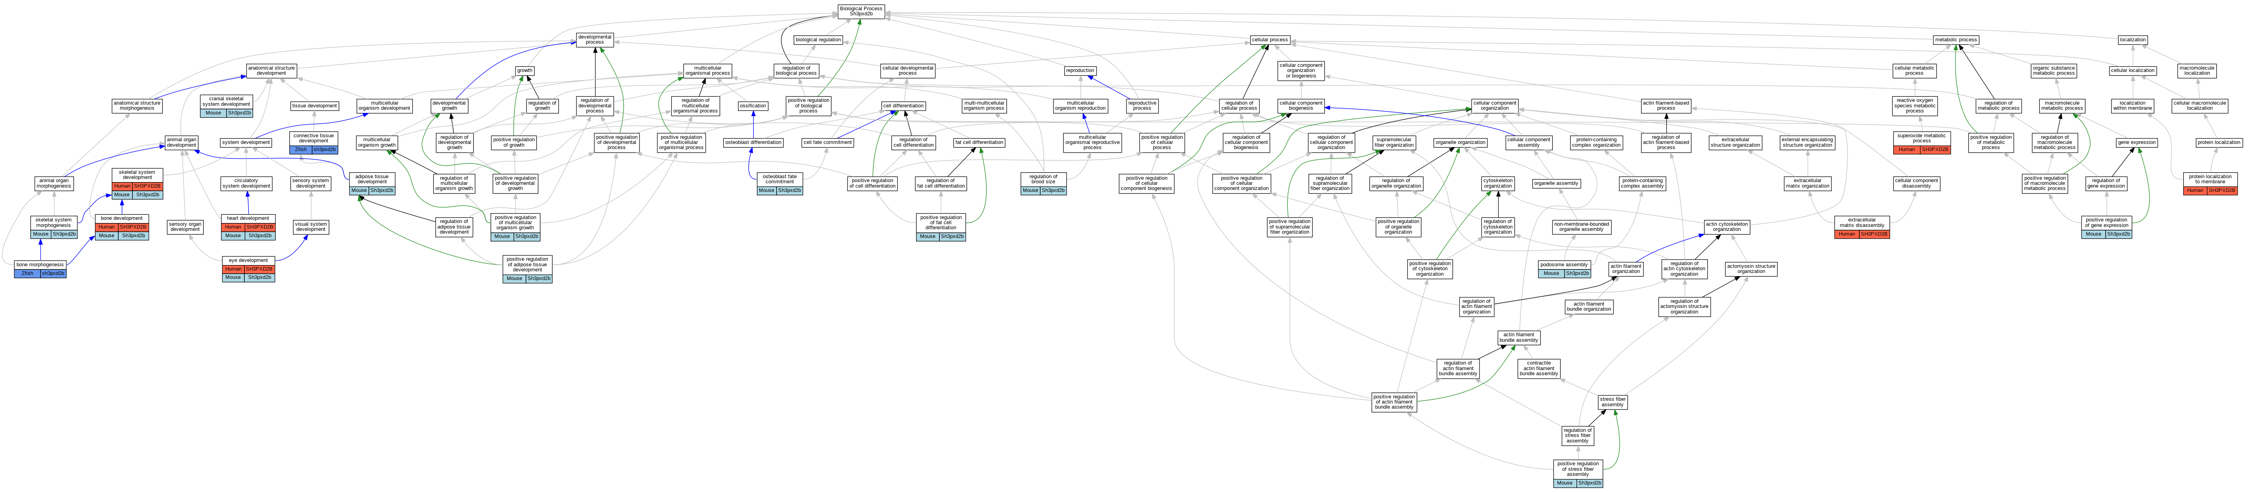Click 'multicellular organism development' node

(384, 106)
